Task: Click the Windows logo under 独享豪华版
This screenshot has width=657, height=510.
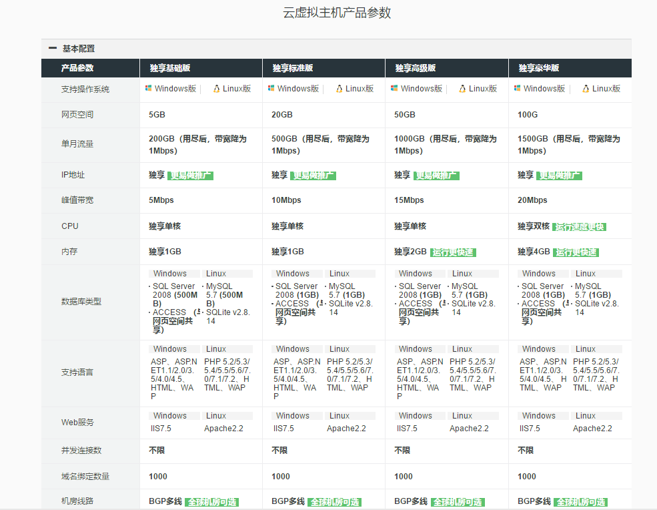Action: 517,88
